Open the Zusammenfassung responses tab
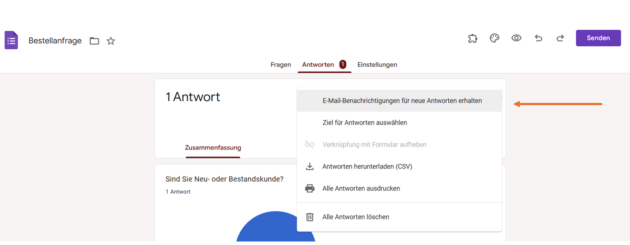The height and width of the screenshot is (245, 630). tap(213, 148)
